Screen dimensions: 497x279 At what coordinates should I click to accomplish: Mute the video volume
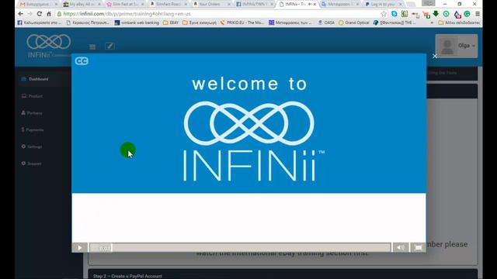click(x=401, y=248)
